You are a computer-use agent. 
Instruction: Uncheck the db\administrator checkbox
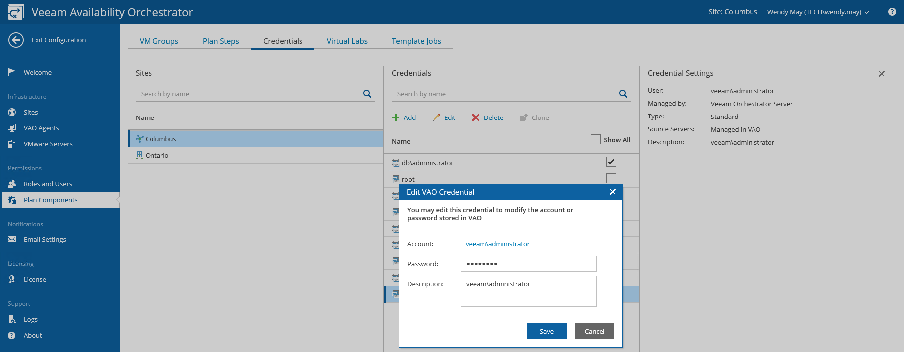611,162
